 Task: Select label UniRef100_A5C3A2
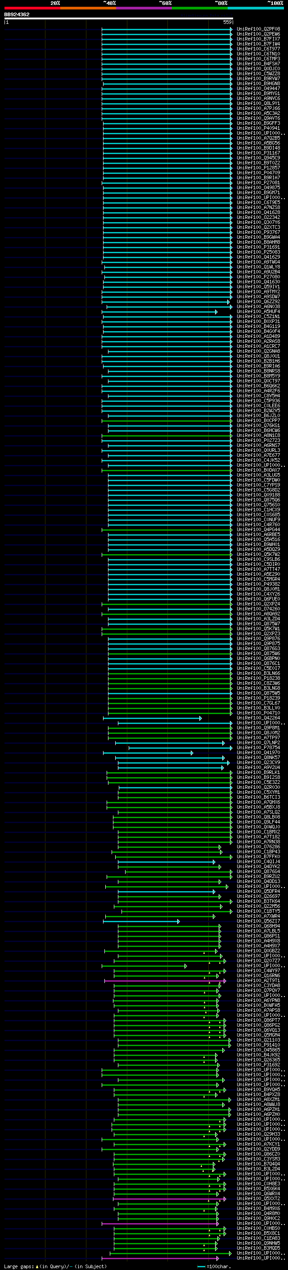tap(258, 114)
